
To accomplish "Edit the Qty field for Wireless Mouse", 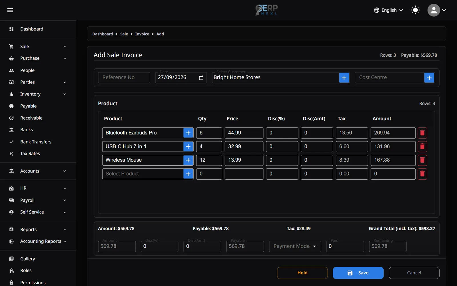I will pos(209,160).
